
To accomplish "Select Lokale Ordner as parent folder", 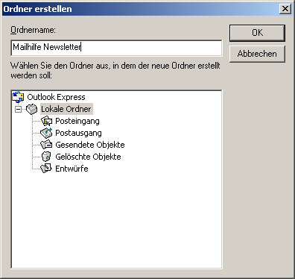I will pos(66,109).
